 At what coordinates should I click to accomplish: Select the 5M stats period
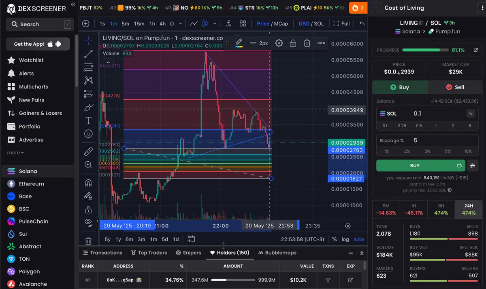tap(386, 209)
